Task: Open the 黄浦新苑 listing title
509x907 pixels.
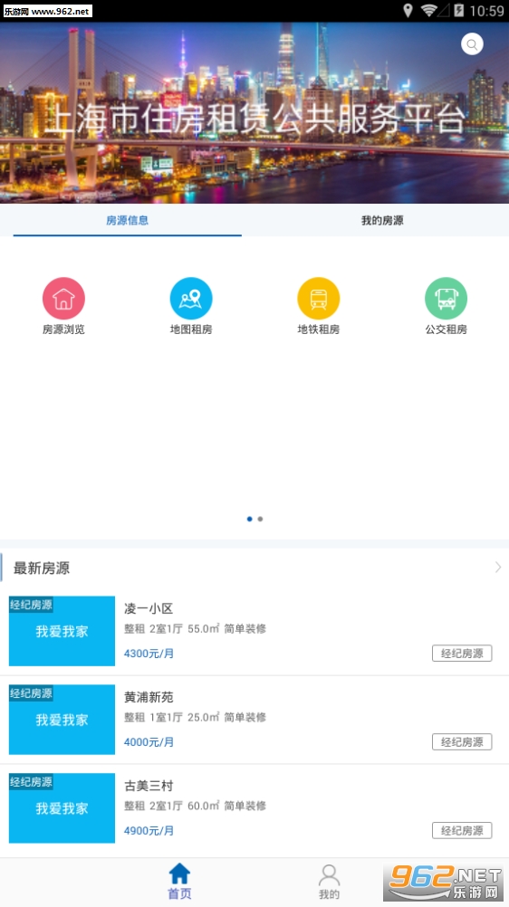Action: (x=149, y=697)
